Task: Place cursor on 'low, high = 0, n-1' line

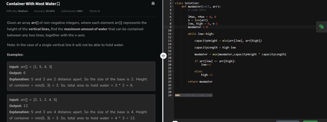Action: click(202, 23)
